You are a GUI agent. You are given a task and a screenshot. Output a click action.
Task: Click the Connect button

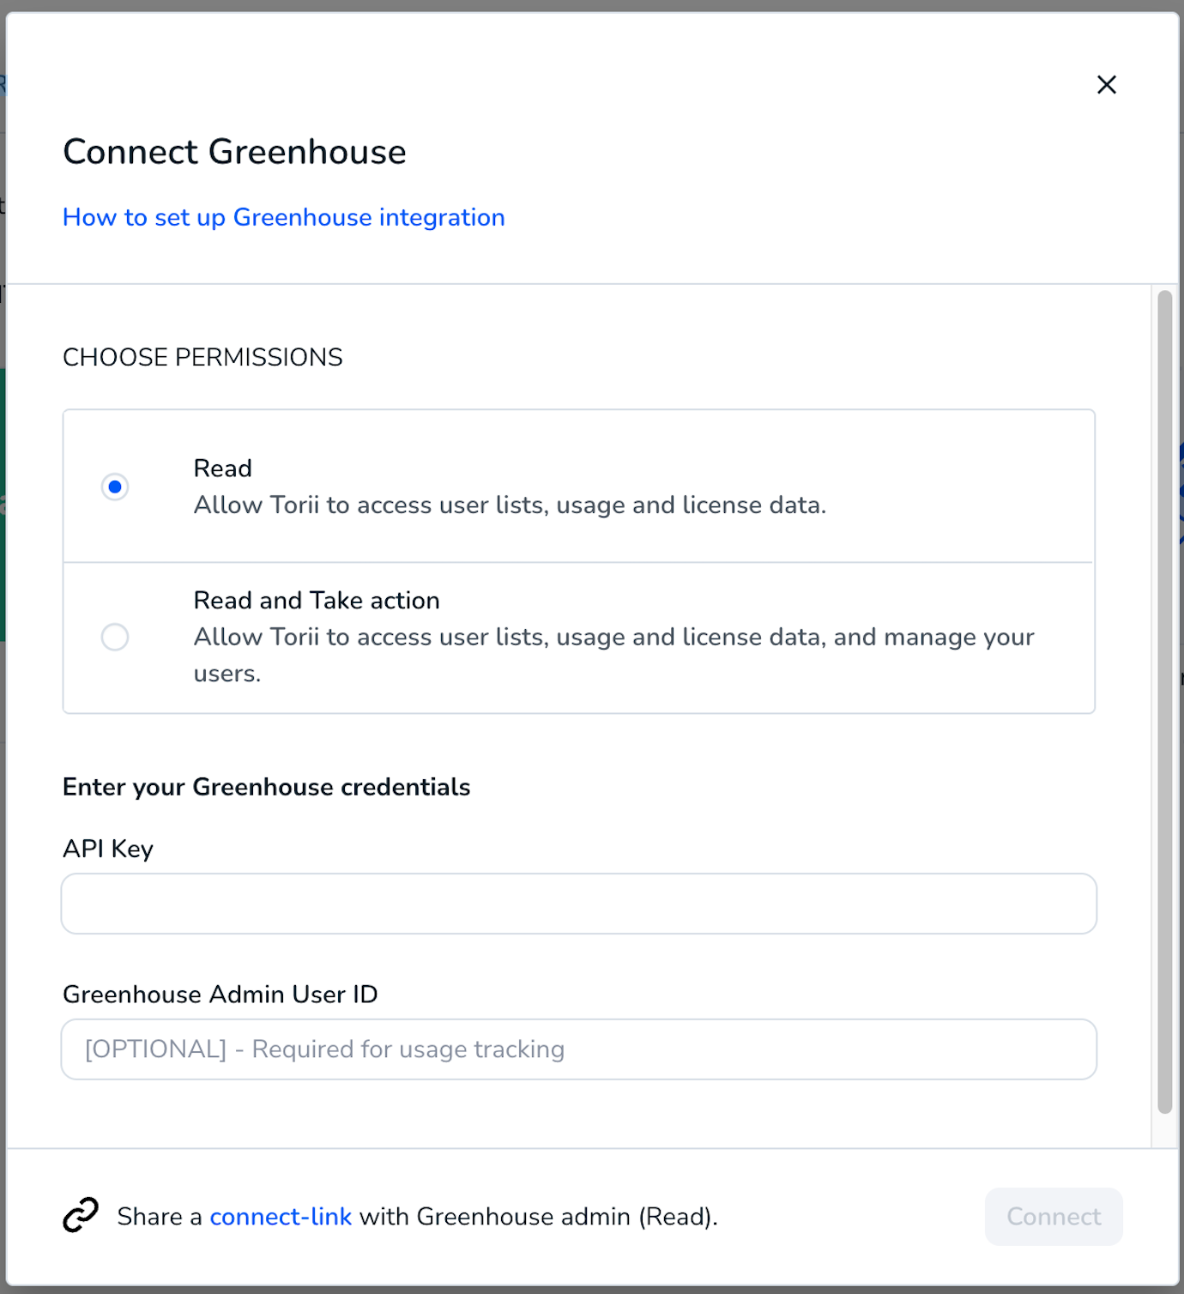tap(1054, 1216)
